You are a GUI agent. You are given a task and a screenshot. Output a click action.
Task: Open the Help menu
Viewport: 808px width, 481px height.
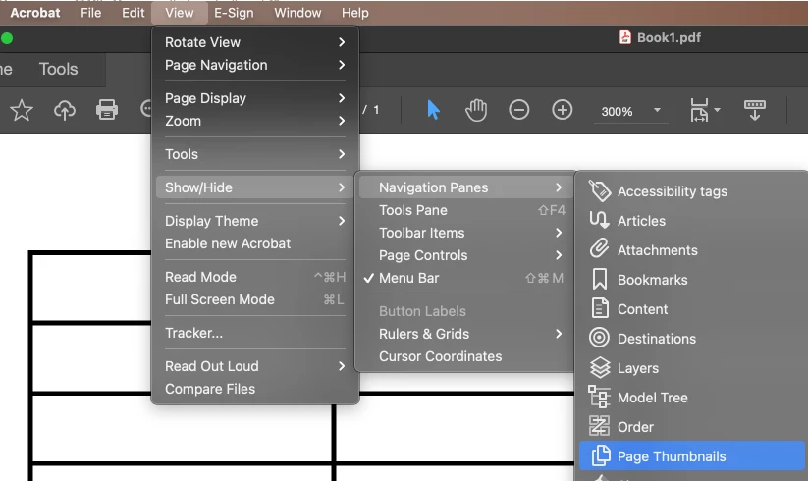[355, 13]
